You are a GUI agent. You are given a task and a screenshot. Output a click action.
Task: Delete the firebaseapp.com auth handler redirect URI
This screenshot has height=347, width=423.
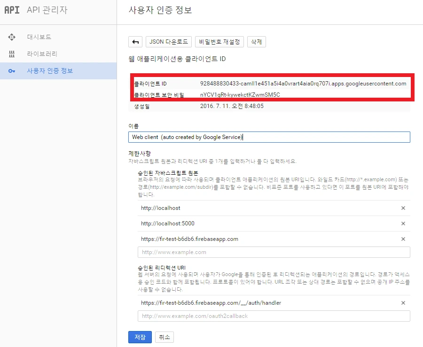pyautogui.click(x=403, y=303)
